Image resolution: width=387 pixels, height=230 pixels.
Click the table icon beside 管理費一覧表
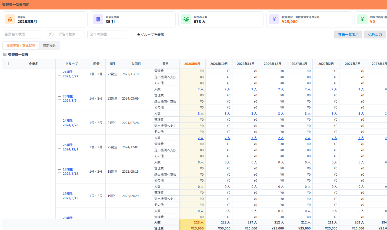(5, 54)
